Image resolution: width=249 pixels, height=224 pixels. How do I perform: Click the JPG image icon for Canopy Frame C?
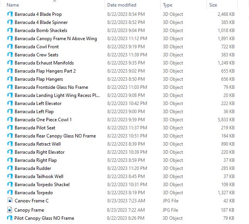(x=10, y=200)
